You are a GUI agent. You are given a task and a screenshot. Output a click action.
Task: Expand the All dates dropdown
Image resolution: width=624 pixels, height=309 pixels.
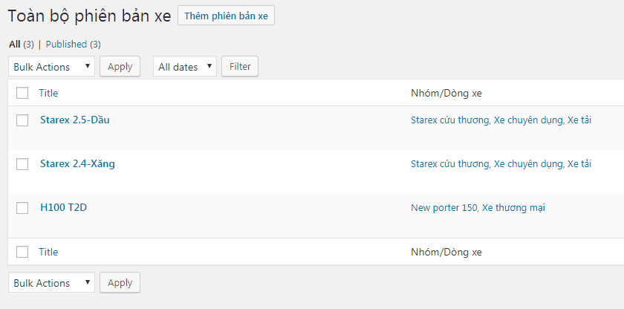coord(185,67)
